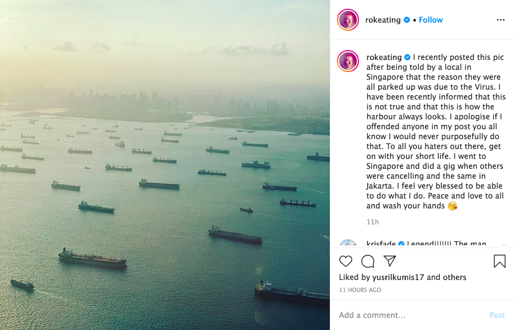Open rokeating profile picture in header

click(348, 20)
